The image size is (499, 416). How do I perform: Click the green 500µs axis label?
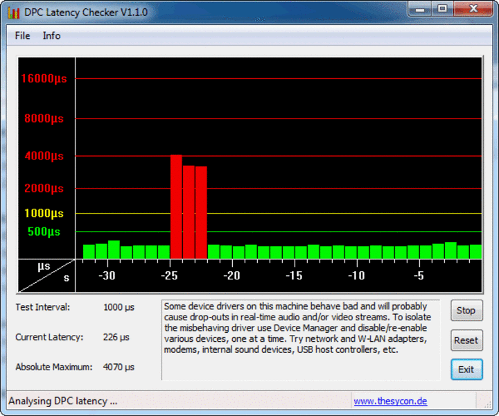[x=44, y=232]
